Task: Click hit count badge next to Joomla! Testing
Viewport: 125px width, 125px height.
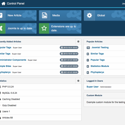Action: pyautogui.click(x=88, y=48)
